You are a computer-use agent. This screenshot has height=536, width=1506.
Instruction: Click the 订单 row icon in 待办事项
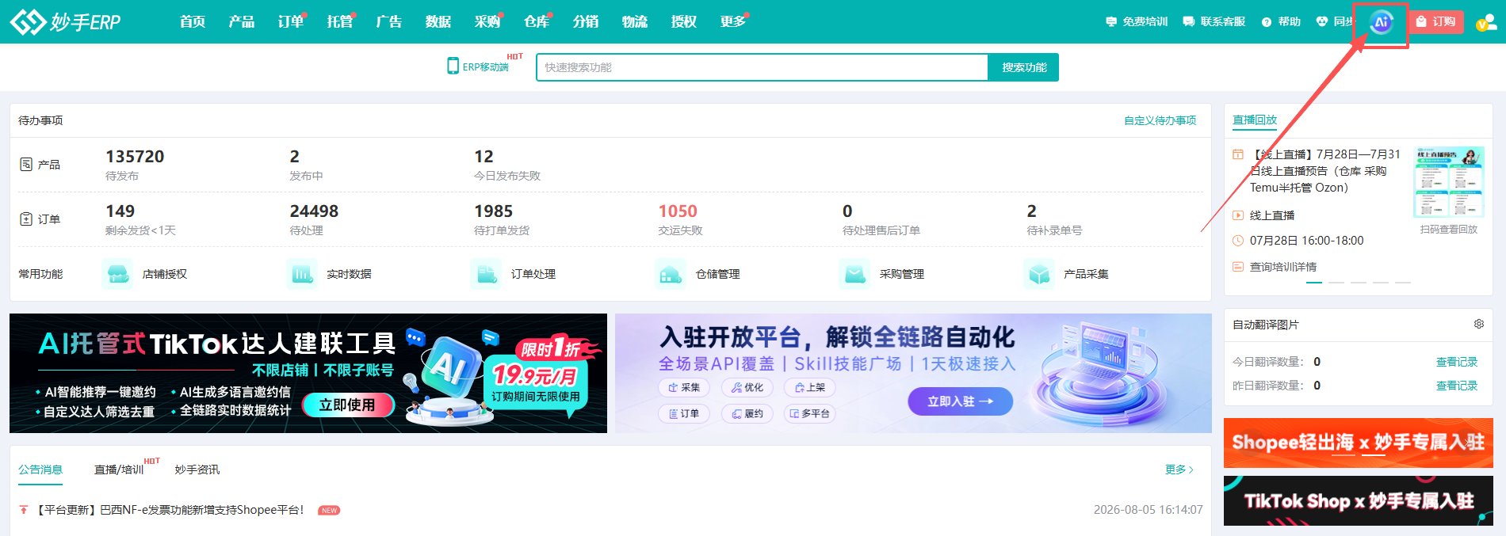[x=26, y=219]
